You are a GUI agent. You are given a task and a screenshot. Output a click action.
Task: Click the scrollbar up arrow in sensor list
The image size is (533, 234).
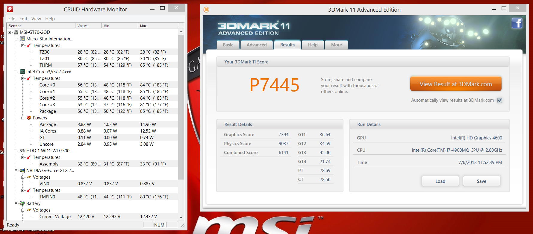point(181,32)
